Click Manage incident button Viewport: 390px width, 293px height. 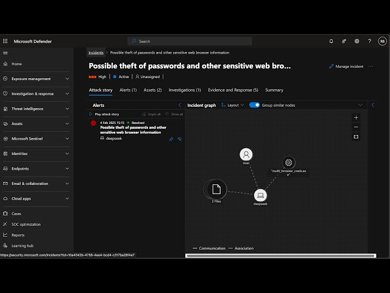pos(346,67)
